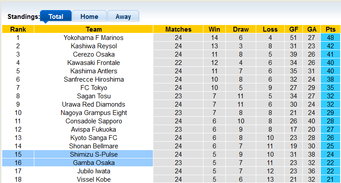Click Urawa Red Diamonds team name
The width and height of the screenshot is (341, 183).
pyautogui.click(x=94, y=104)
